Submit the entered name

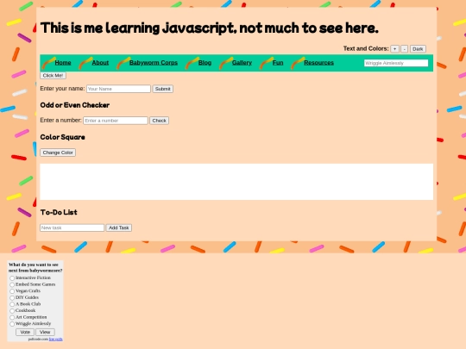pyautogui.click(x=163, y=89)
